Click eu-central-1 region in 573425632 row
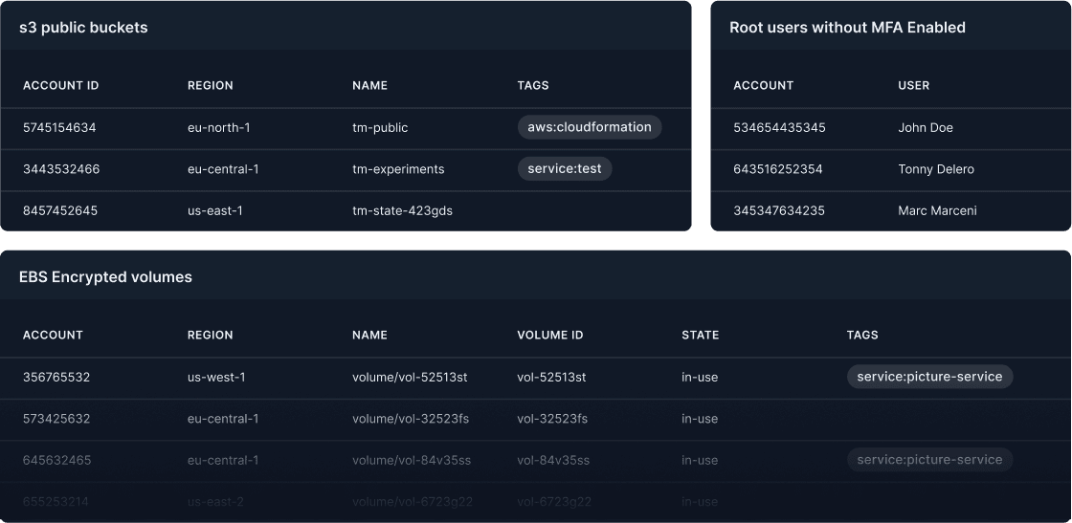Viewport: 1072px width, 523px height. coord(223,419)
